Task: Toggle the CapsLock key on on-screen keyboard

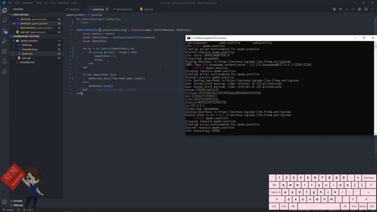Action: point(275,192)
